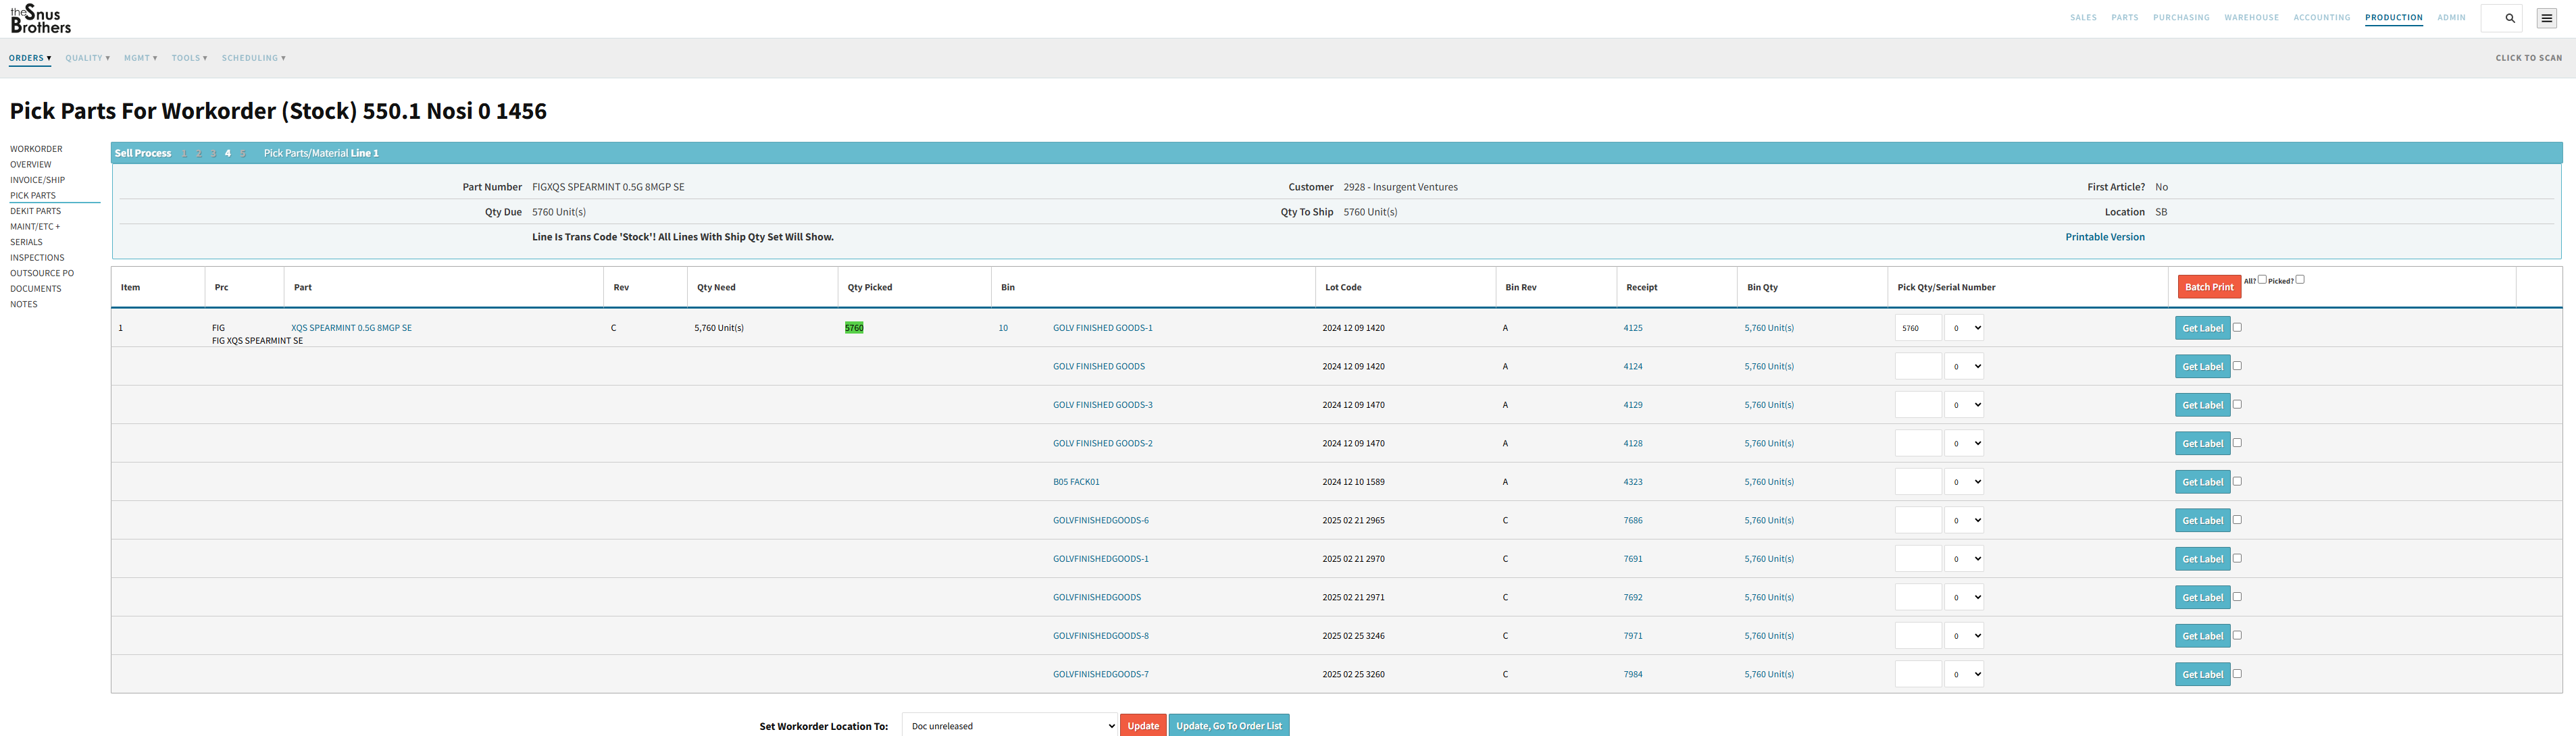
Task: Open the hamburger menu icon
Action: [2547, 18]
